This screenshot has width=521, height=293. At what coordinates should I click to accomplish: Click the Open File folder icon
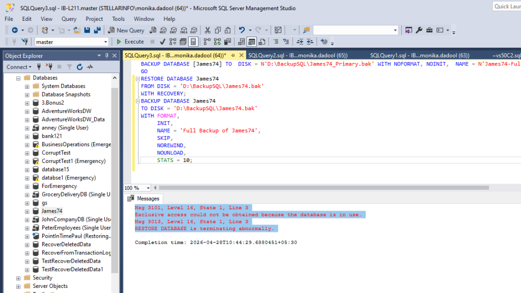click(x=77, y=30)
